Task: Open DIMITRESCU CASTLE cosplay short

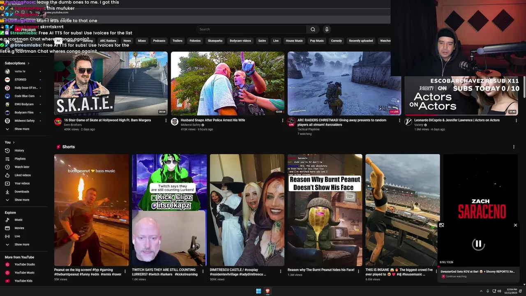Action: 247,210
